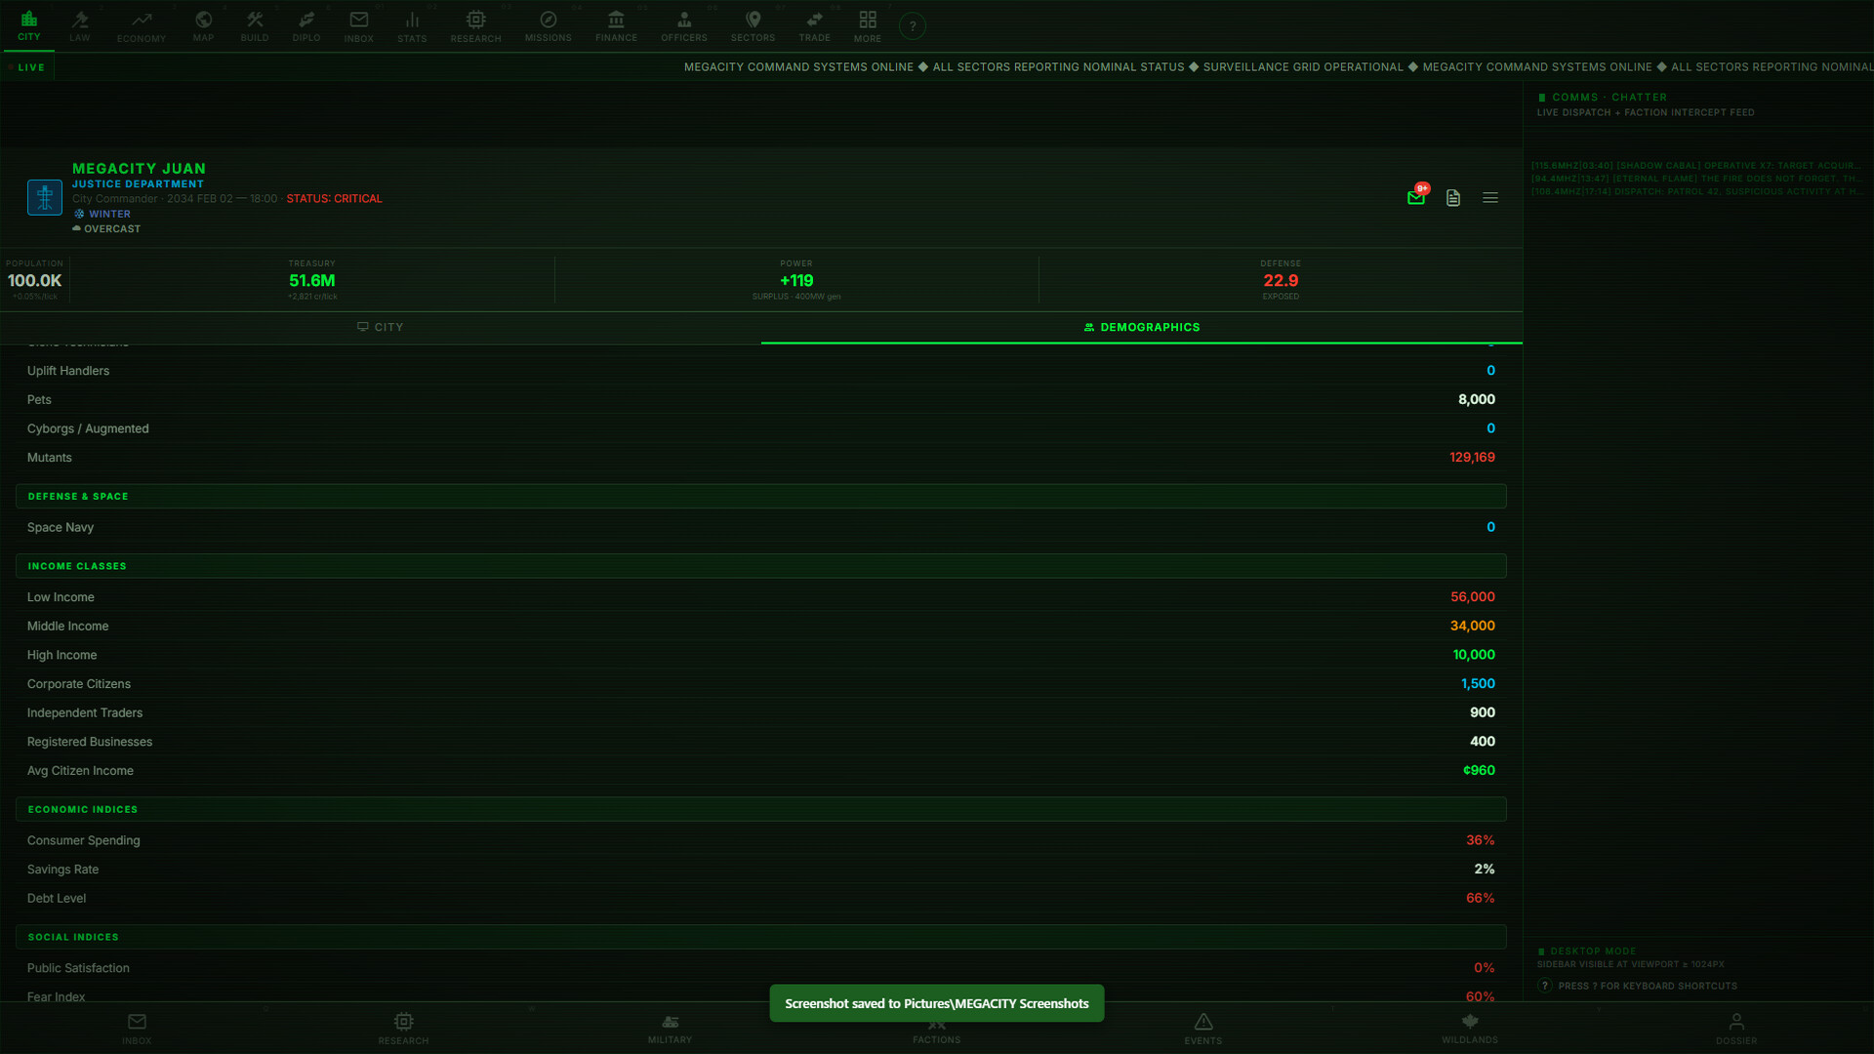Open Inbox in bottom bar

137,1029
